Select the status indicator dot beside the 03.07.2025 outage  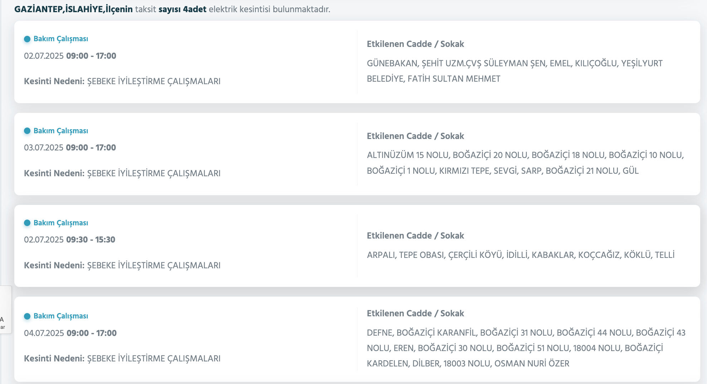coord(27,131)
